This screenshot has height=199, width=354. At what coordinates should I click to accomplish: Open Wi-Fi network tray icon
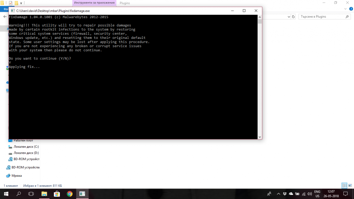(304, 194)
